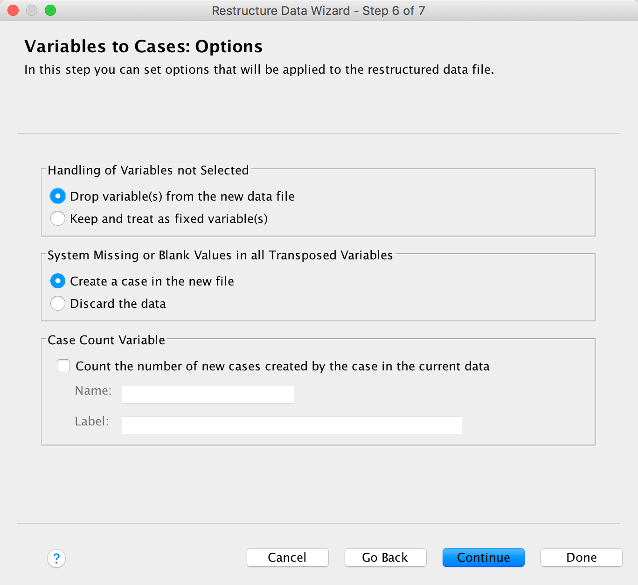
Task: Close the wizard with the red button
Action: click(x=13, y=10)
